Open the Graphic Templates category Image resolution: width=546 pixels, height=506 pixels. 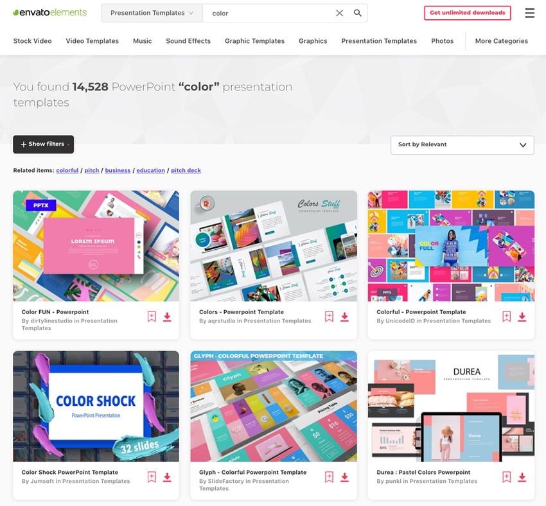click(x=254, y=40)
